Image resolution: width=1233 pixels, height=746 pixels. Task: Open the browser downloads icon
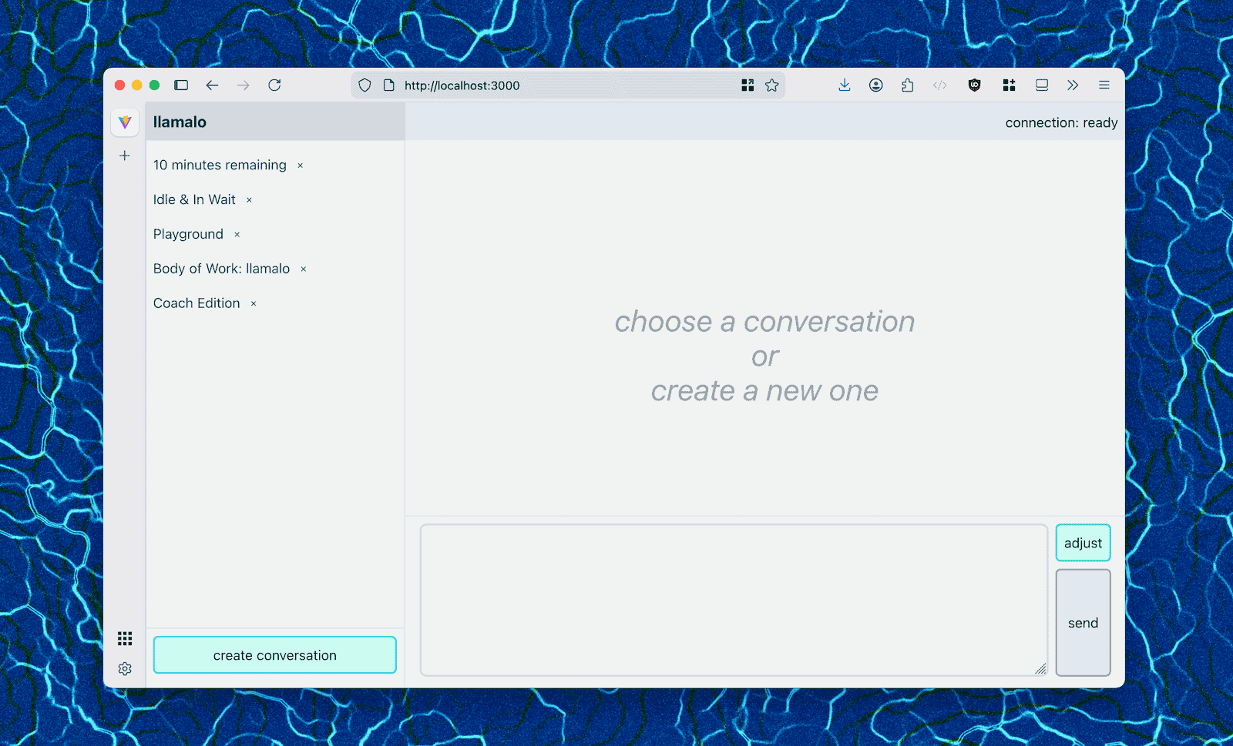pos(844,85)
